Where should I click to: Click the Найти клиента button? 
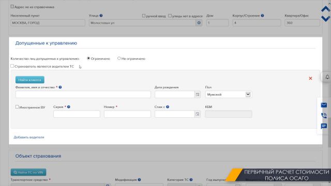pyautogui.click(x=30, y=80)
